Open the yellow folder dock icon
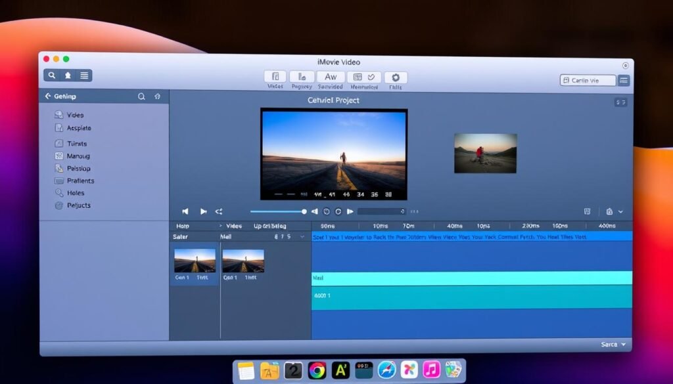 [269, 370]
